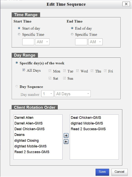The width and height of the screenshot is (132, 177).
Task: Open the All Days sequence dropdown
Action: (x=73, y=94)
